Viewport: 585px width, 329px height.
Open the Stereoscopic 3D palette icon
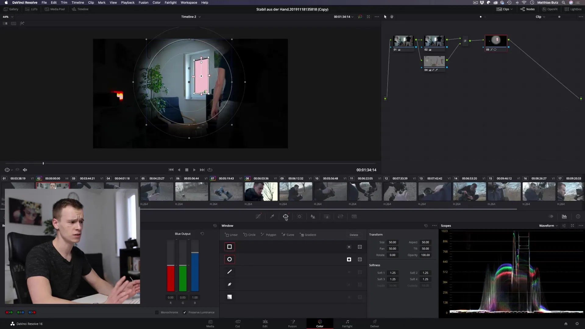click(x=354, y=216)
